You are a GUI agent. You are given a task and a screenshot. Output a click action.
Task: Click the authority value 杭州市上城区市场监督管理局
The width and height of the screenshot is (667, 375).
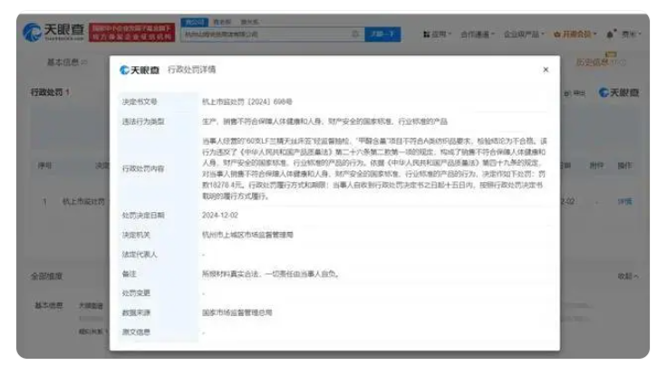247,235
